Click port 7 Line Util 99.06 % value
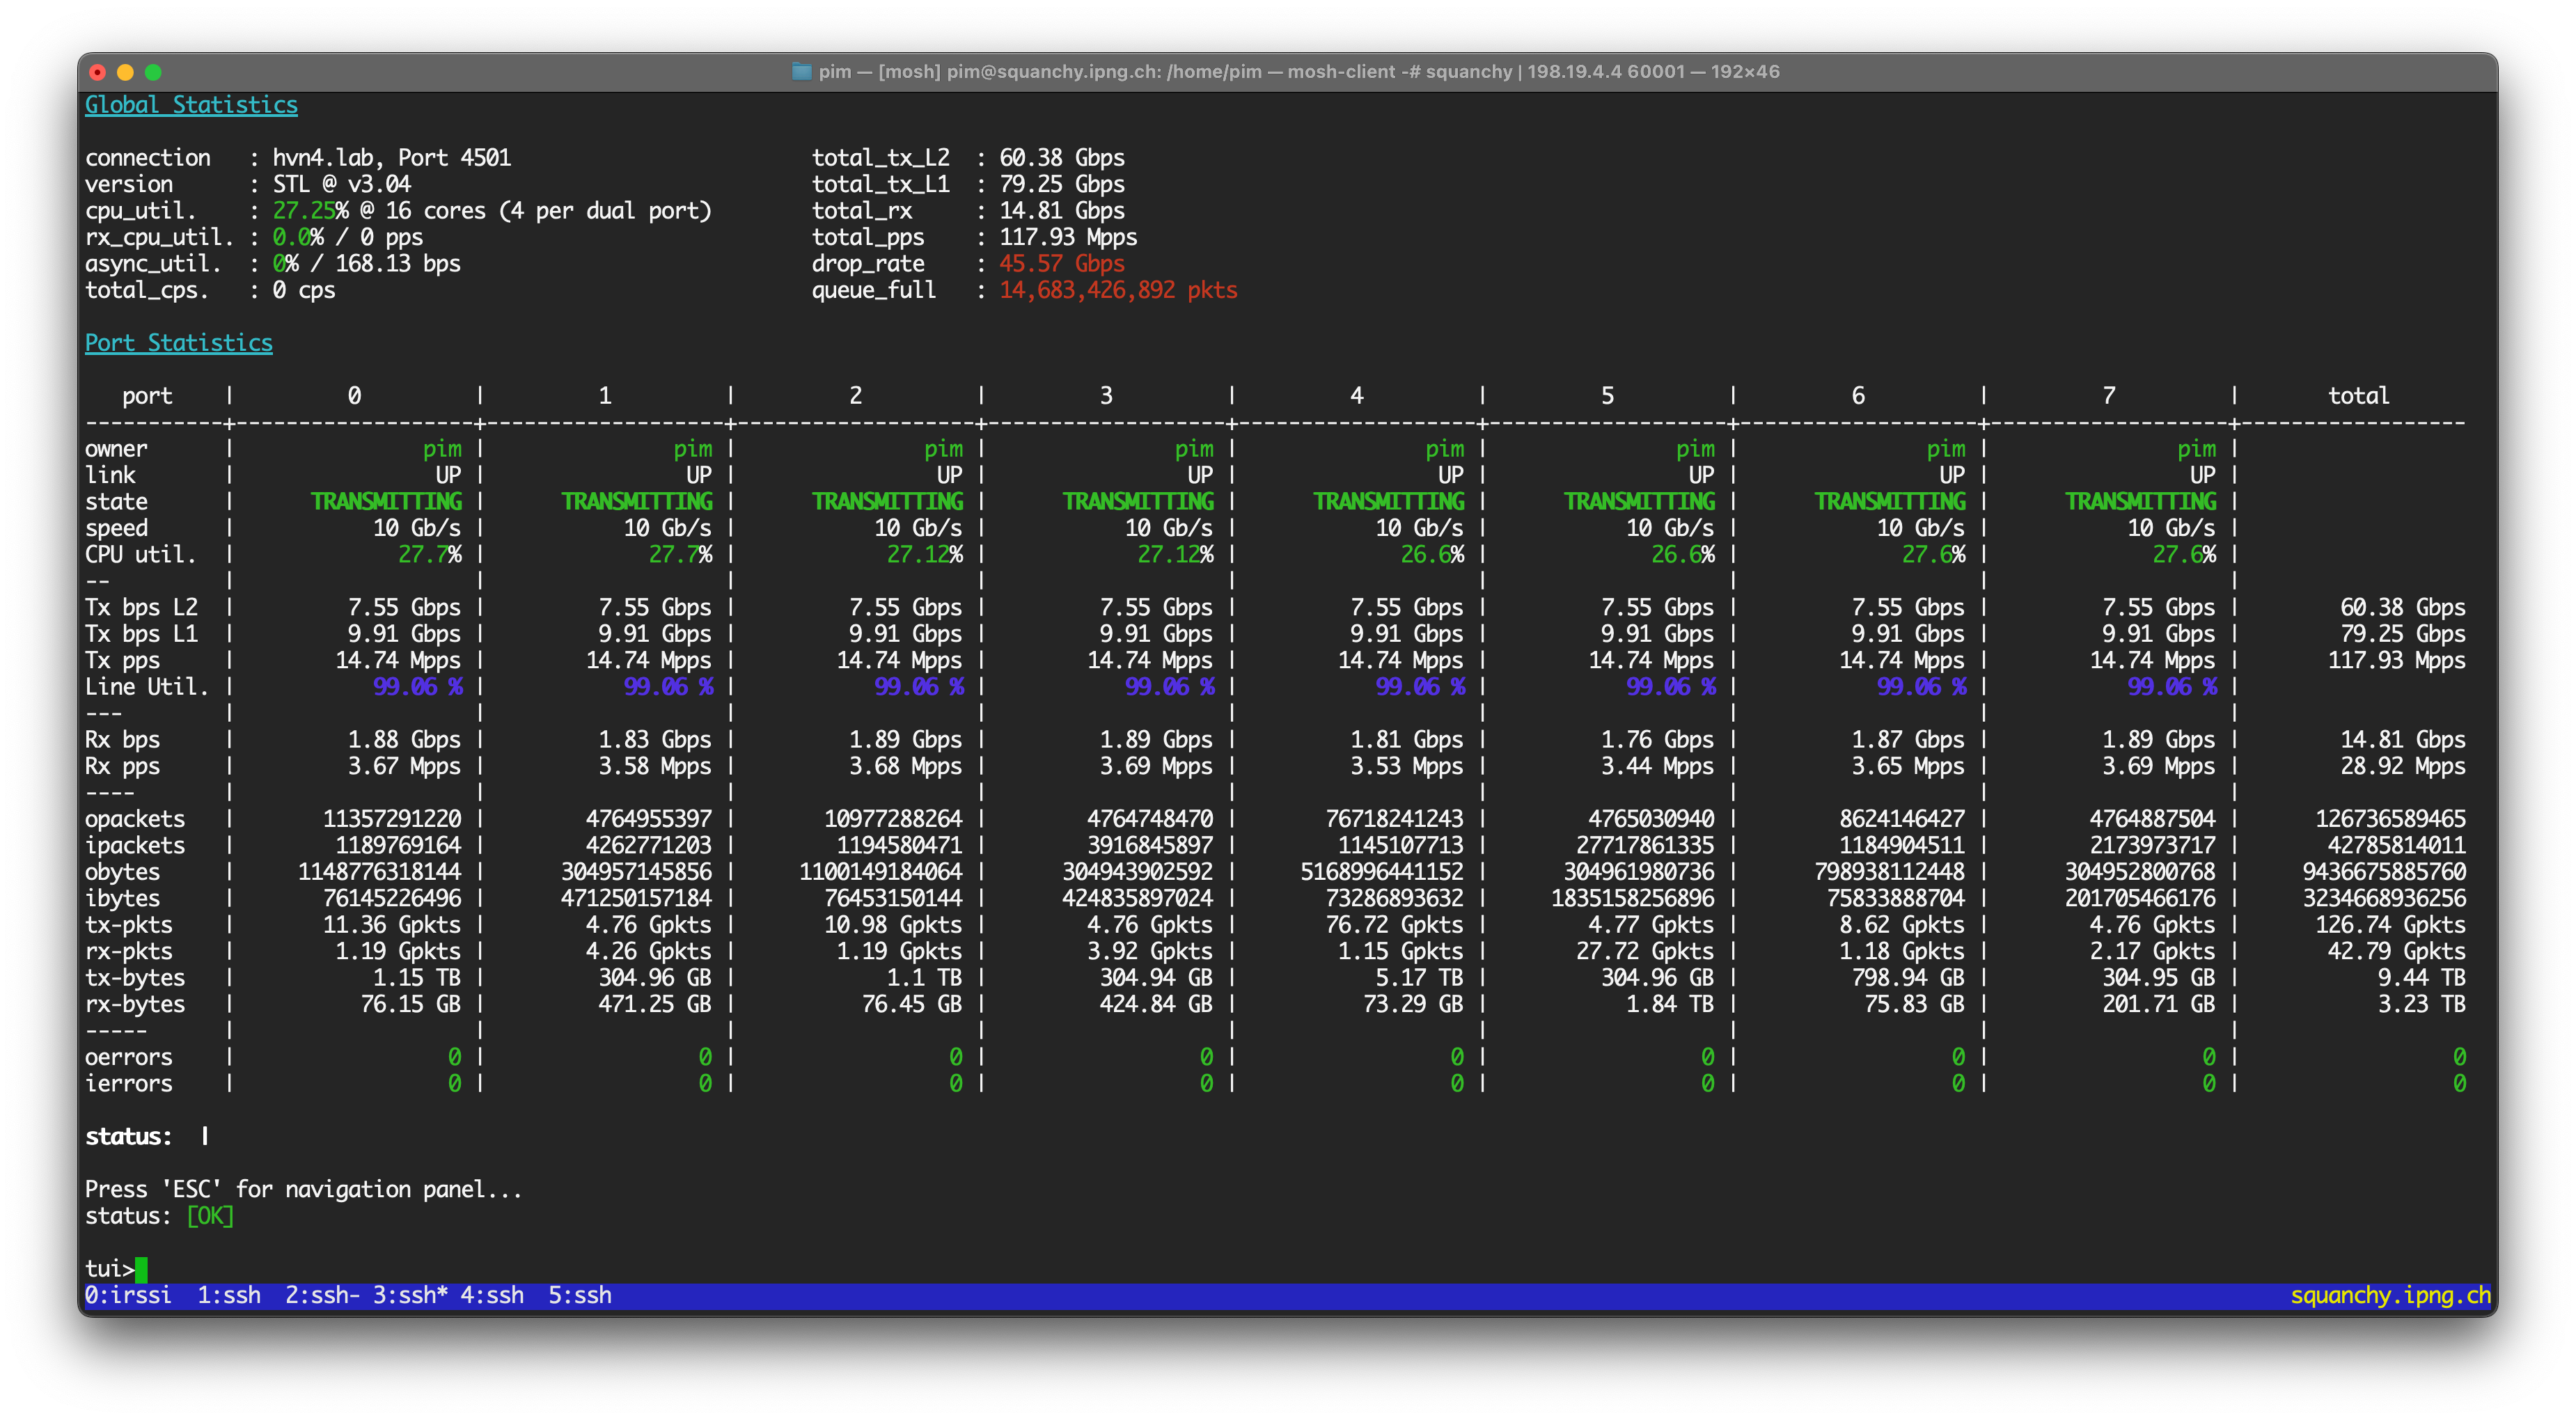The width and height of the screenshot is (2576, 1420). click(x=2171, y=687)
